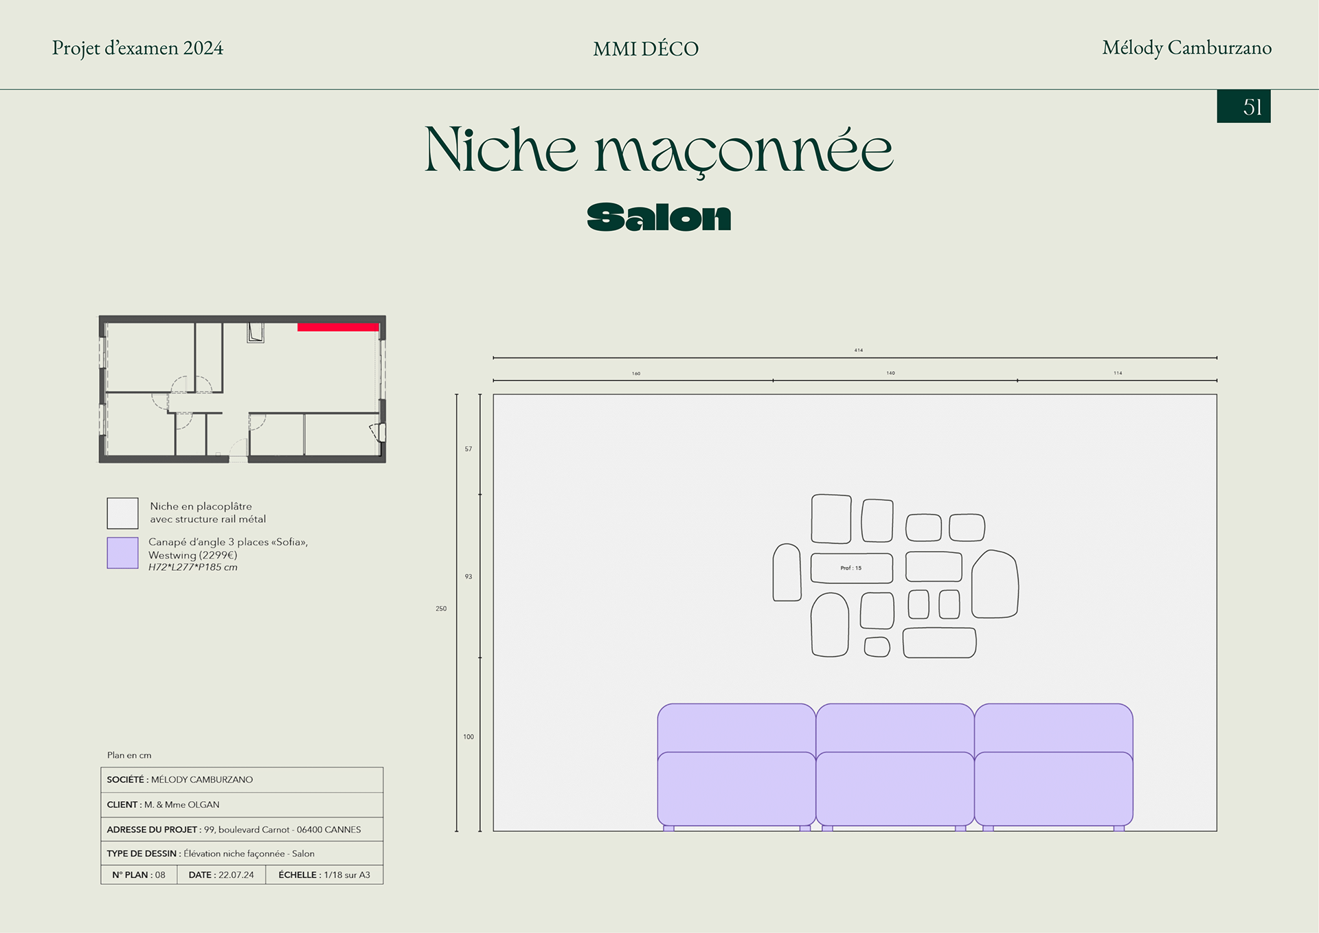The width and height of the screenshot is (1319, 933).
Task: Click the 414 total width dimension label
Action: tap(858, 350)
